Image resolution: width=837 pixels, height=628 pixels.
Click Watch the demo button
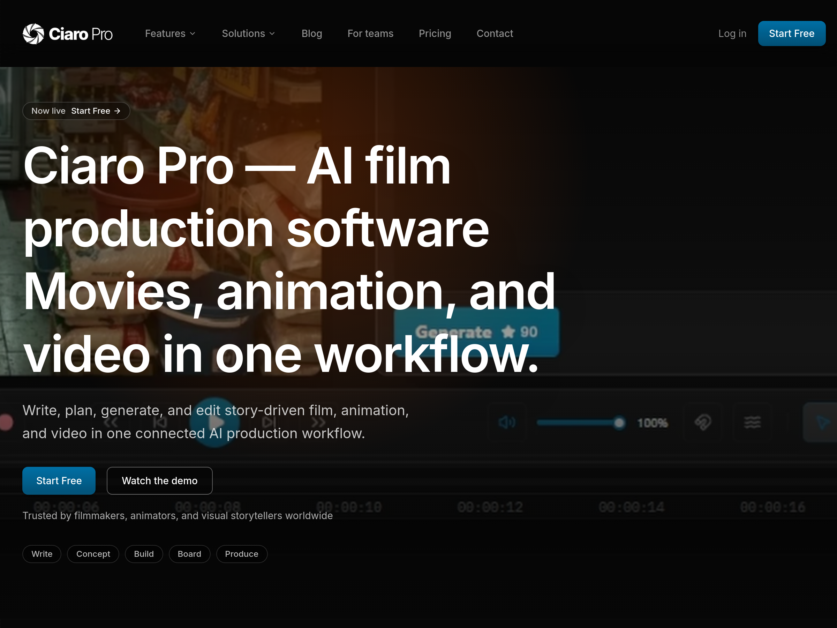(x=159, y=480)
